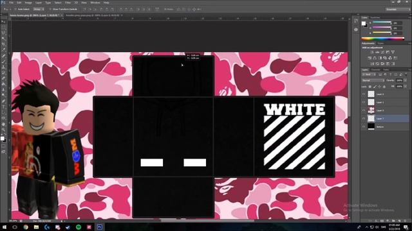The width and height of the screenshot is (412, 231).
Task: Open the Layers panel options menu
Action: click(409, 70)
